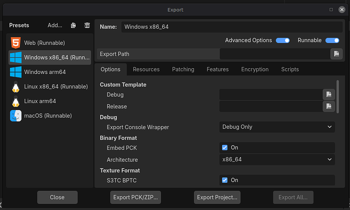This screenshot has height=210, width=350.
Task: Select the Windows x86_64 (Runn... preset
Action: [50, 58]
